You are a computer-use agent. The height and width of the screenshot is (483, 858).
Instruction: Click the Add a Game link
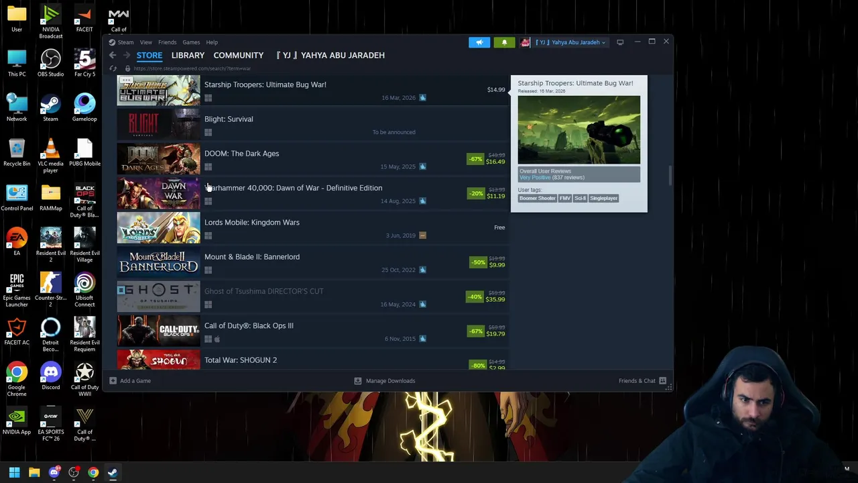135,380
